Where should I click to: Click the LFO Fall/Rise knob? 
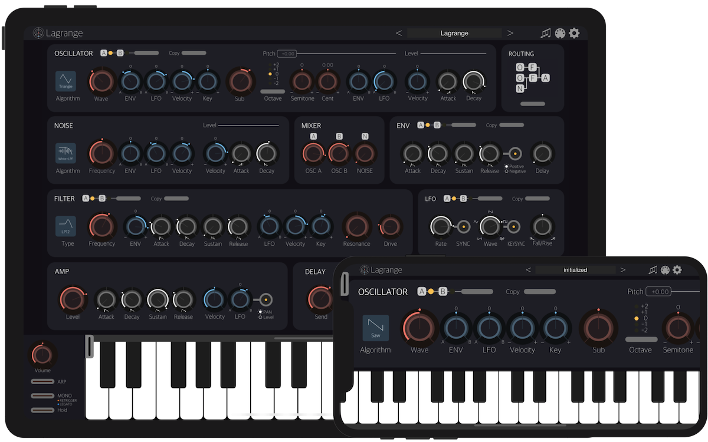click(x=542, y=226)
